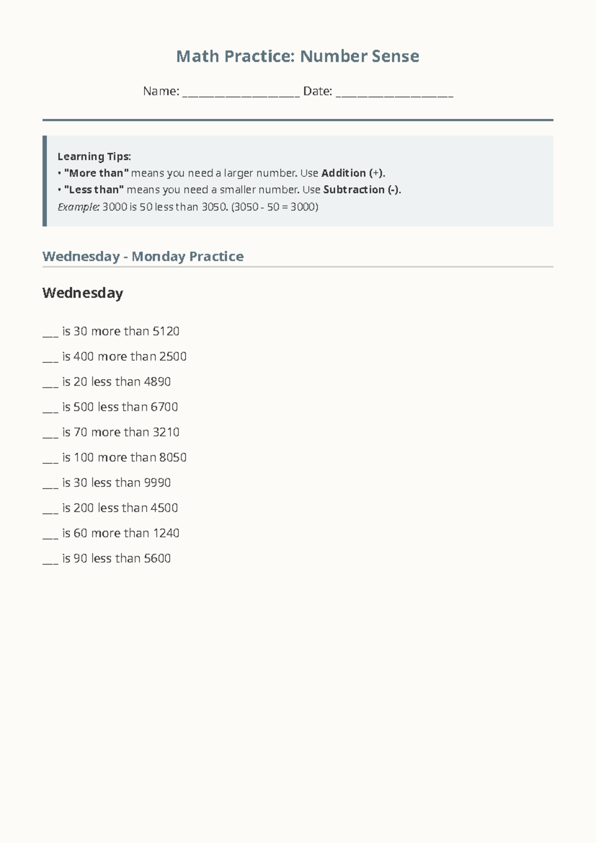
Task: Click the blank before "70 more than 3210"
Action: point(51,433)
